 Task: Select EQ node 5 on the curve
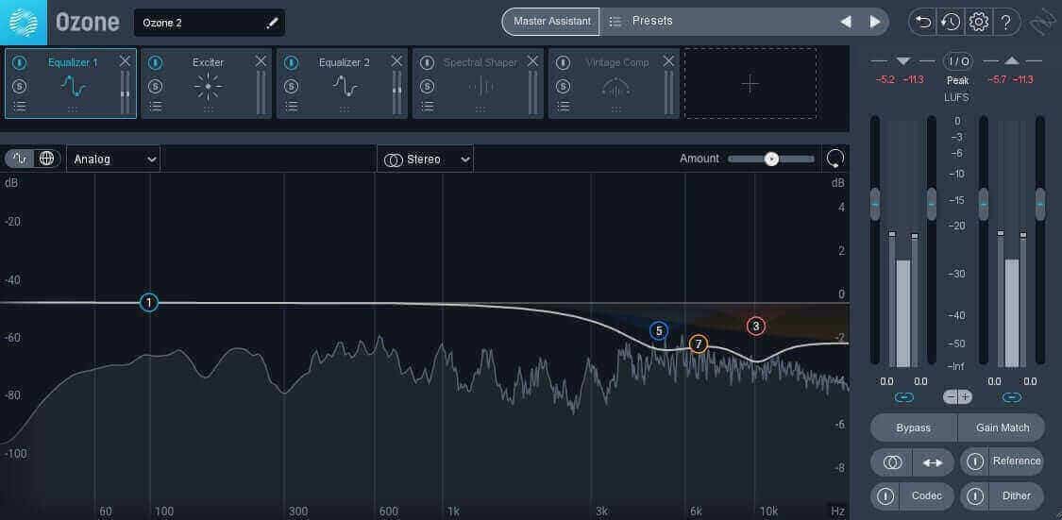click(659, 331)
